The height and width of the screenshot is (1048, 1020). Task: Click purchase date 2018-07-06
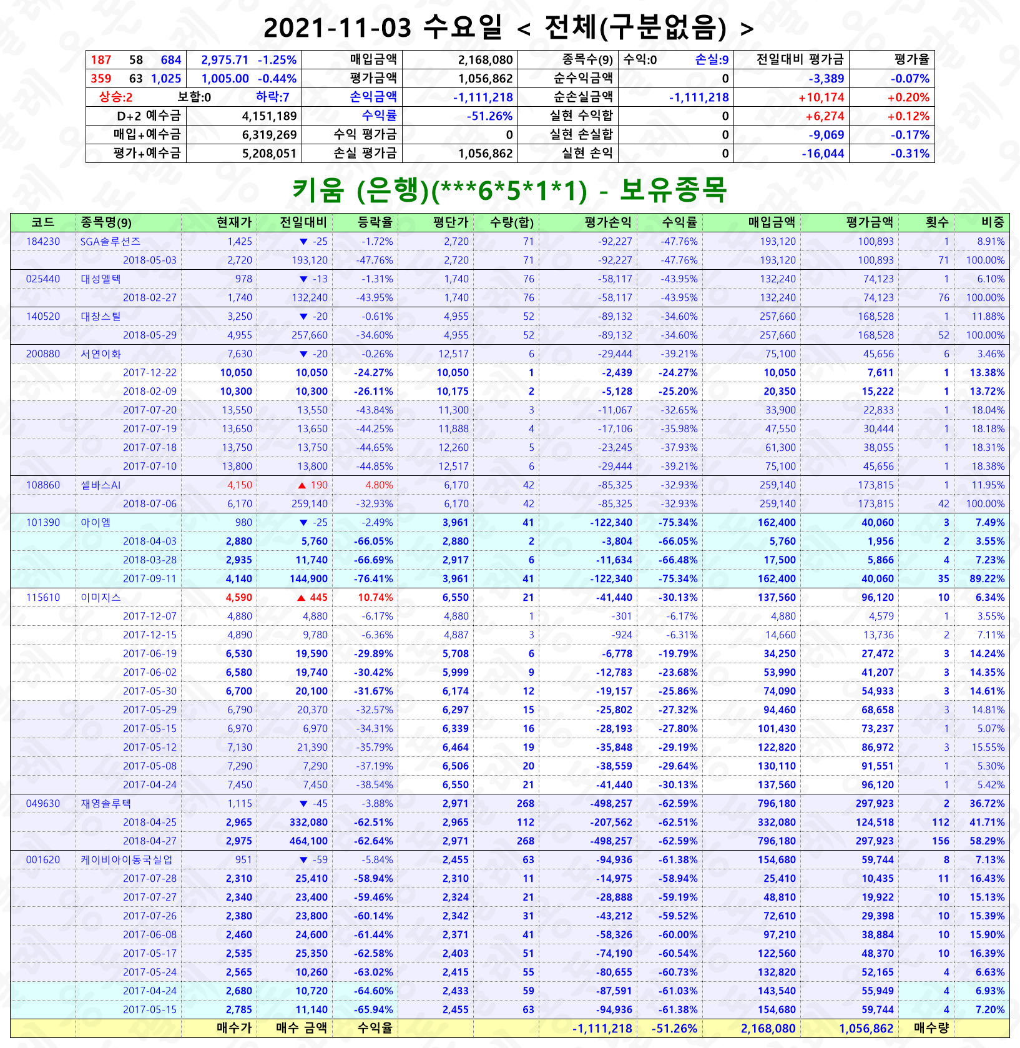(x=150, y=504)
